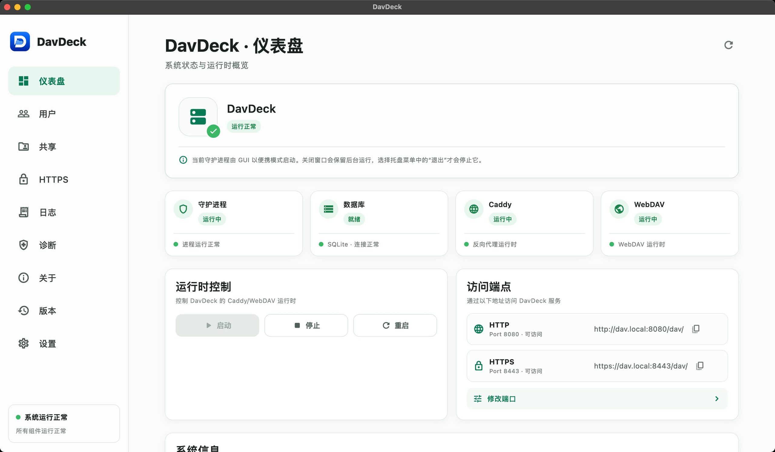Click the heading 访问端点
The image size is (775, 452).
[x=489, y=287]
